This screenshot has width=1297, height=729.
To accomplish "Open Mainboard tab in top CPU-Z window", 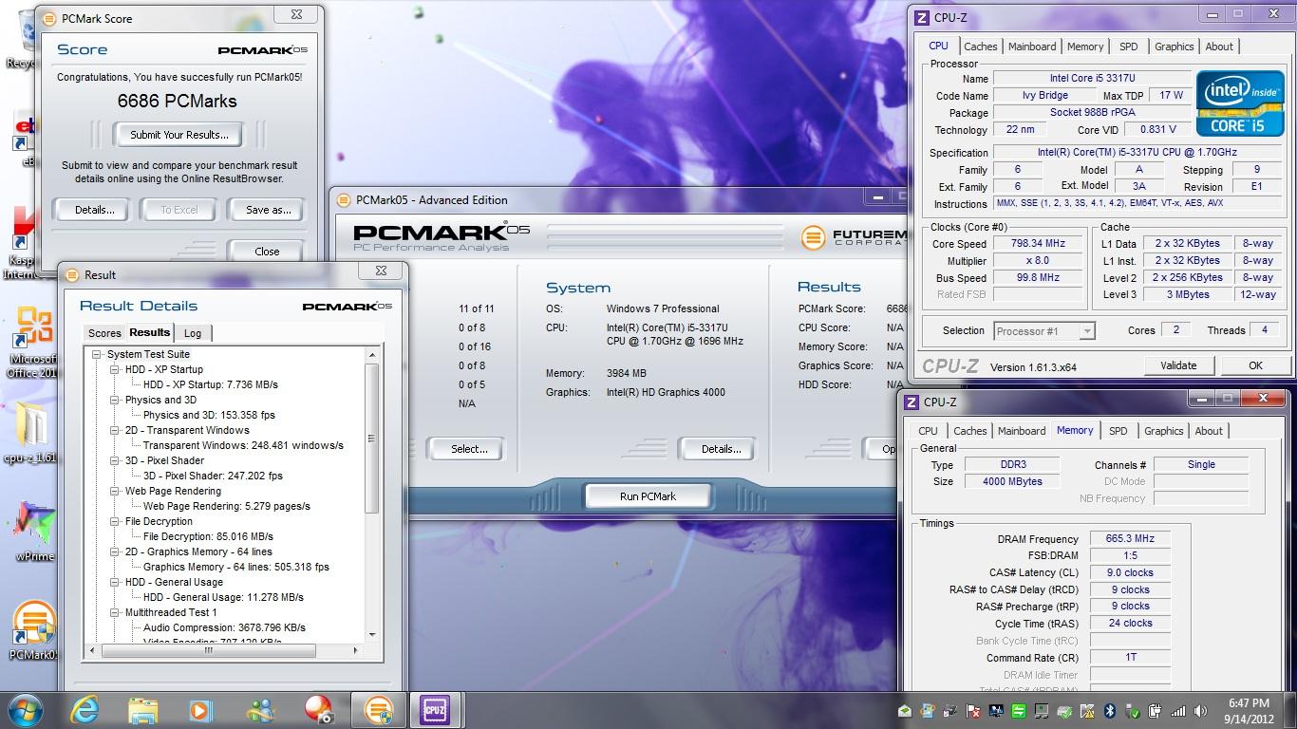I will (1032, 47).
